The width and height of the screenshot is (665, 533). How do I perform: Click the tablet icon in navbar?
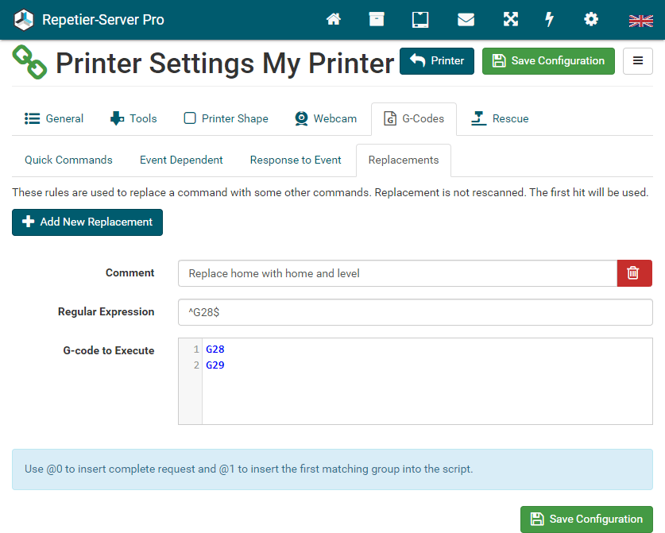pos(420,20)
